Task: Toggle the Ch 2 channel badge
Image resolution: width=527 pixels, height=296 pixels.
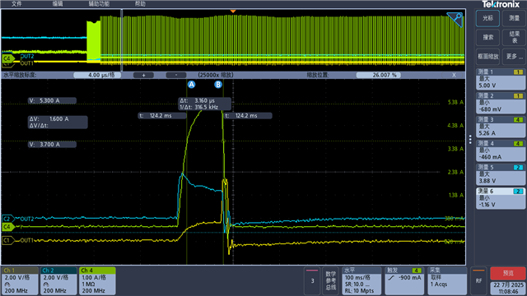Action: (x=58, y=281)
